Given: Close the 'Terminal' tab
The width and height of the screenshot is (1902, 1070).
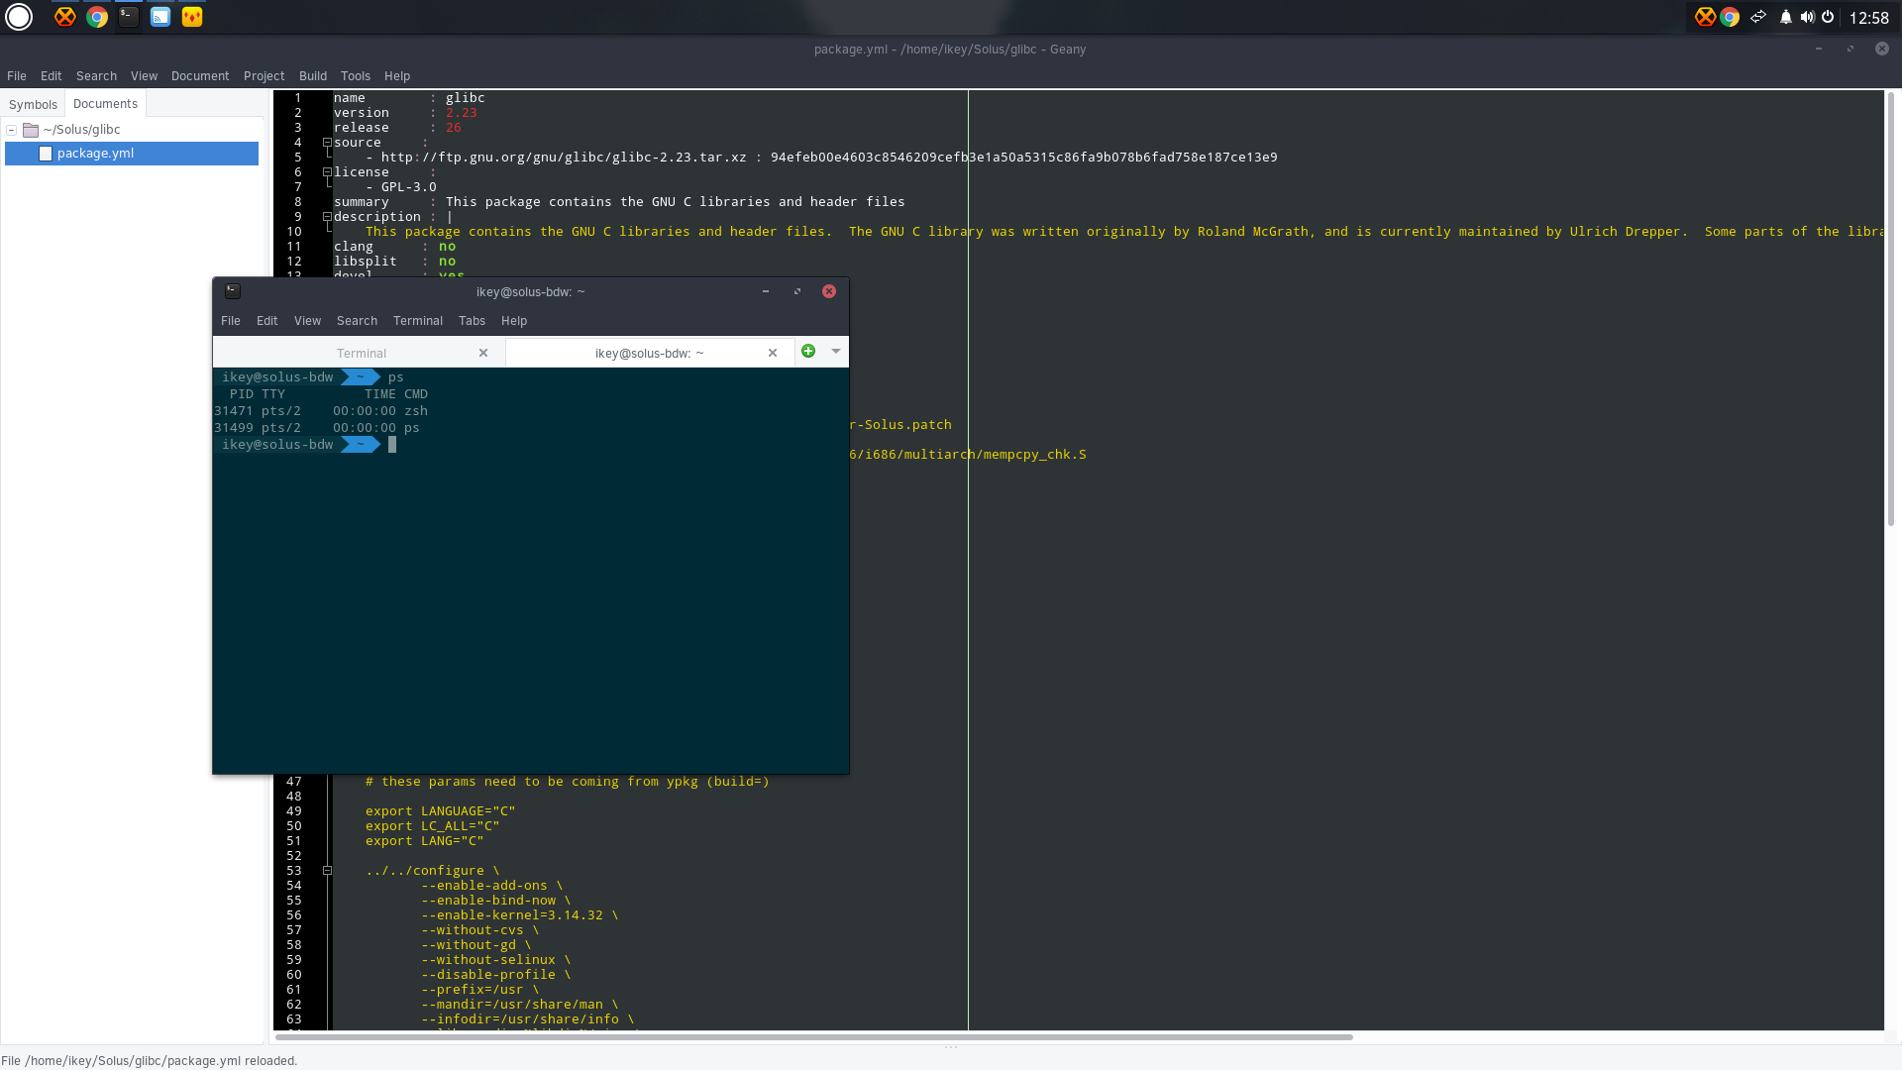Looking at the screenshot, I should point(483,353).
